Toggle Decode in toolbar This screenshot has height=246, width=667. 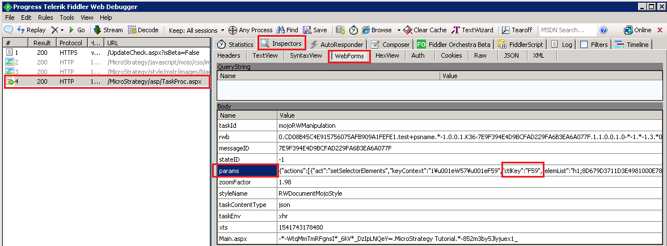(143, 30)
